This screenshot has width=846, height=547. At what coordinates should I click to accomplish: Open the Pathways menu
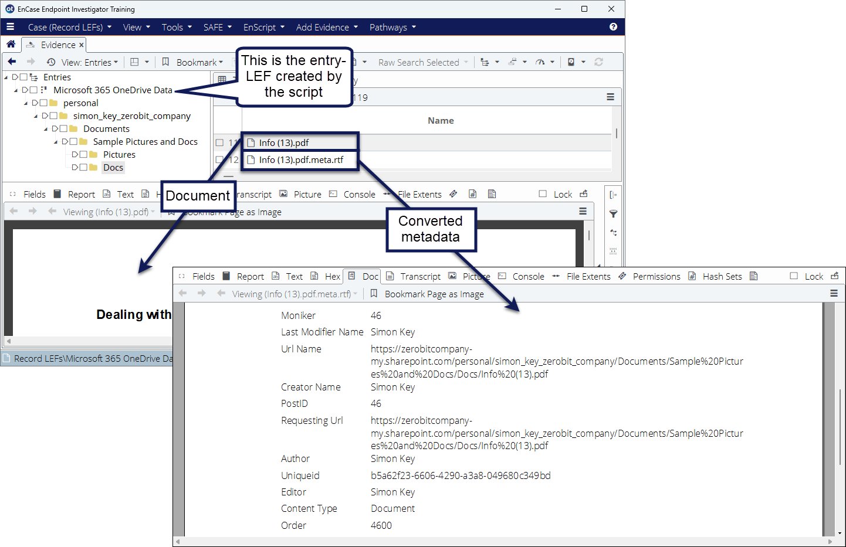click(x=392, y=27)
